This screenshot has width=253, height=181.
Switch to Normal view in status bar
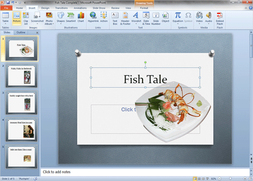pos(195,179)
